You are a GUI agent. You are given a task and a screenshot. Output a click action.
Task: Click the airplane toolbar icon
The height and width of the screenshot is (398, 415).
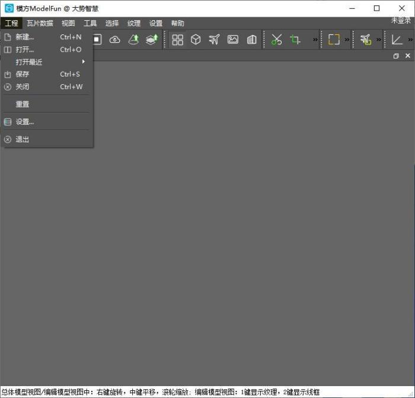(x=214, y=40)
